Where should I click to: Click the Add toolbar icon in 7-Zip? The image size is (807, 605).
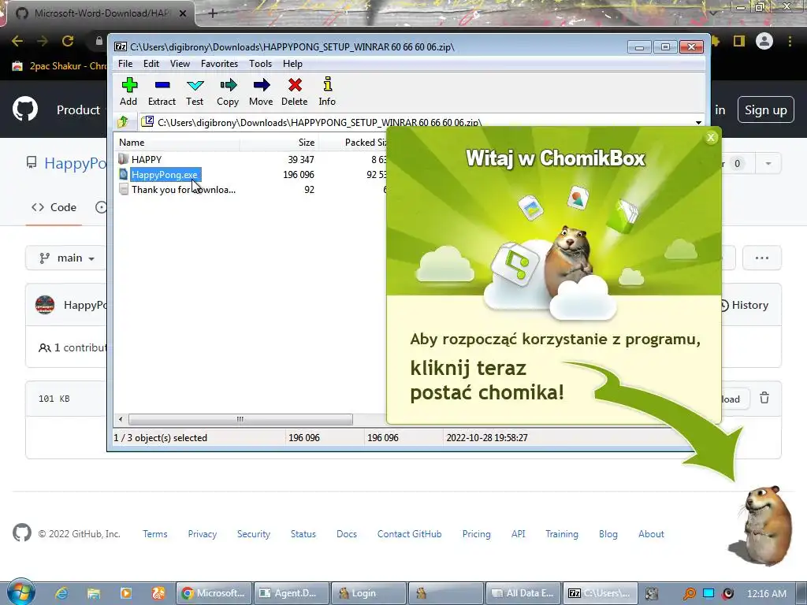coord(128,91)
